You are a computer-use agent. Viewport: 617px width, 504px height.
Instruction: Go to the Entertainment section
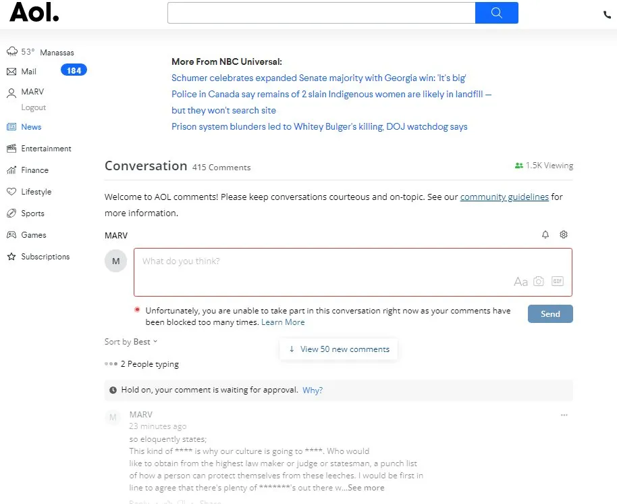click(x=46, y=149)
